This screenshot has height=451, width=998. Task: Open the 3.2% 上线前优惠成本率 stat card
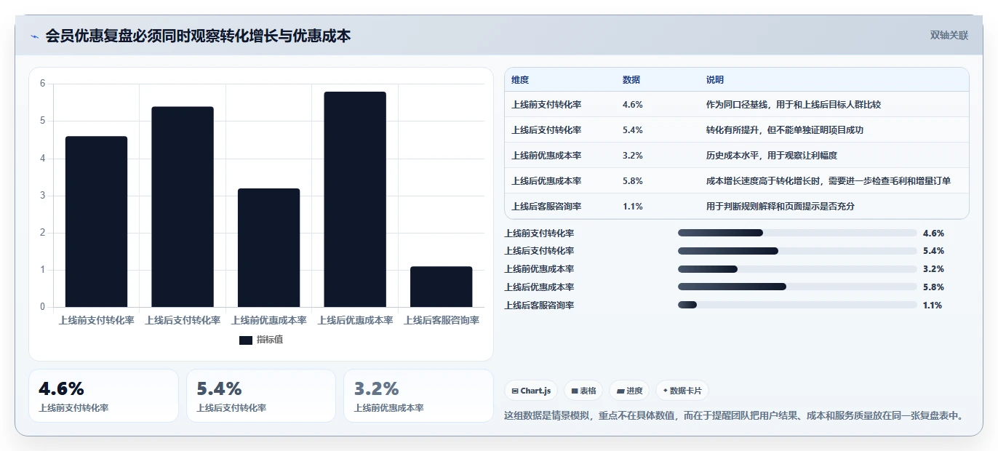coord(418,396)
